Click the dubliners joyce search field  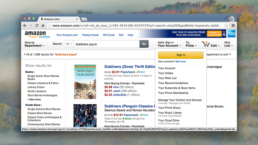coord(107,44)
